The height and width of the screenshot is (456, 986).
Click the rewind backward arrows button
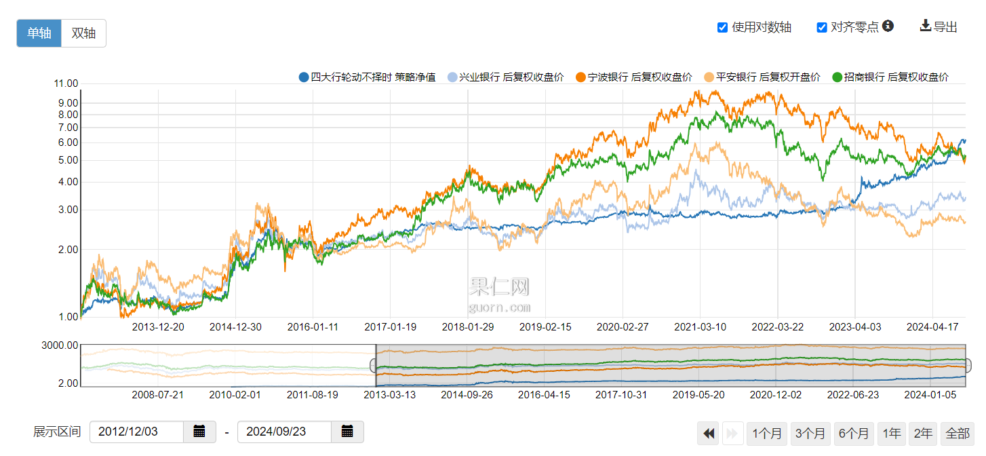[x=709, y=434]
